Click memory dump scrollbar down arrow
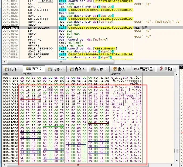Screen dimensions: 183x167 [x=177, y=161]
